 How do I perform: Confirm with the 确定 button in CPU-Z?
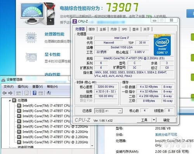coord(166,120)
